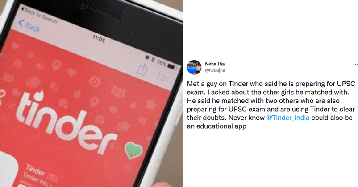
Task: Click the Neha Jha display name
Action: tap(215, 64)
